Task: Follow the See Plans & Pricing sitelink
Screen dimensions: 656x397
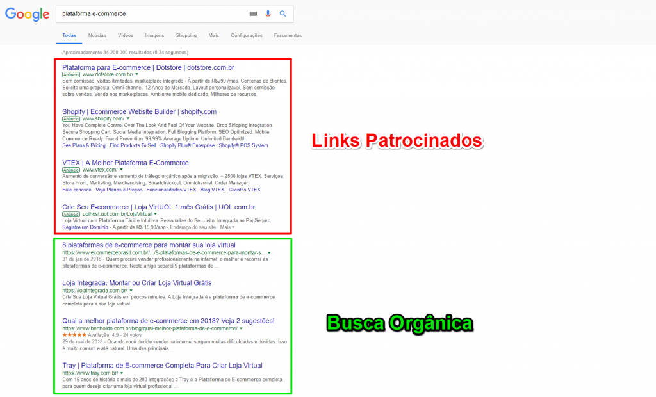Action: click(x=84, y=145)
